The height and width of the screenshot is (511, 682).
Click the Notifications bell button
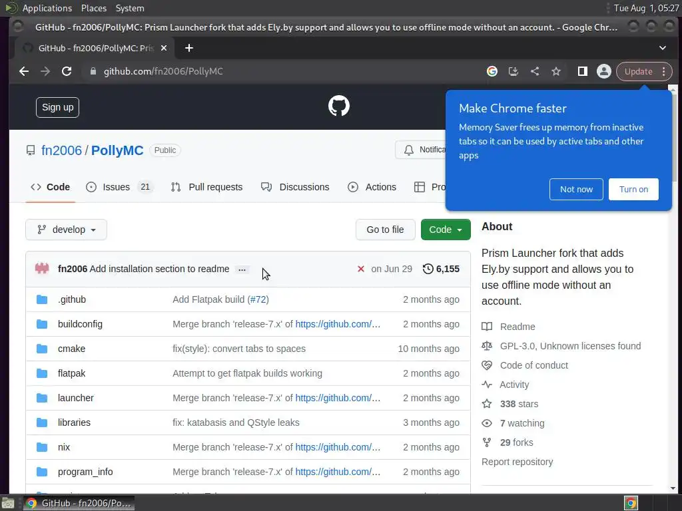(421, 150)
